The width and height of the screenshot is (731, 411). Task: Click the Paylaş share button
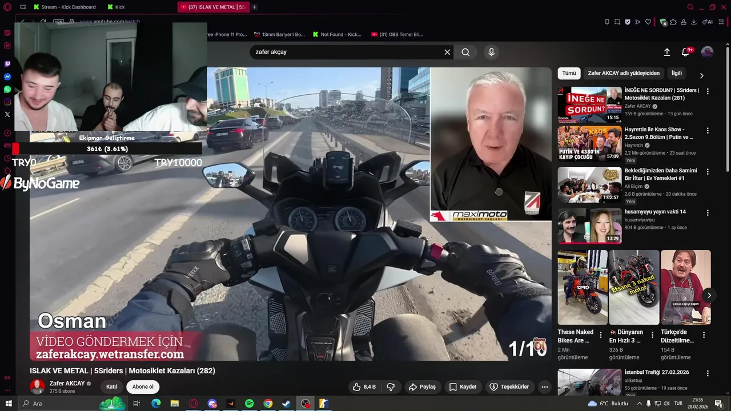422,387
